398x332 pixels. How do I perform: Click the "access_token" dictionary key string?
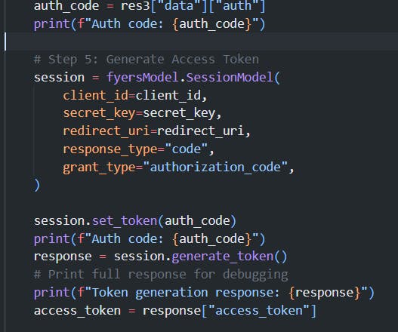click(259, 310)
